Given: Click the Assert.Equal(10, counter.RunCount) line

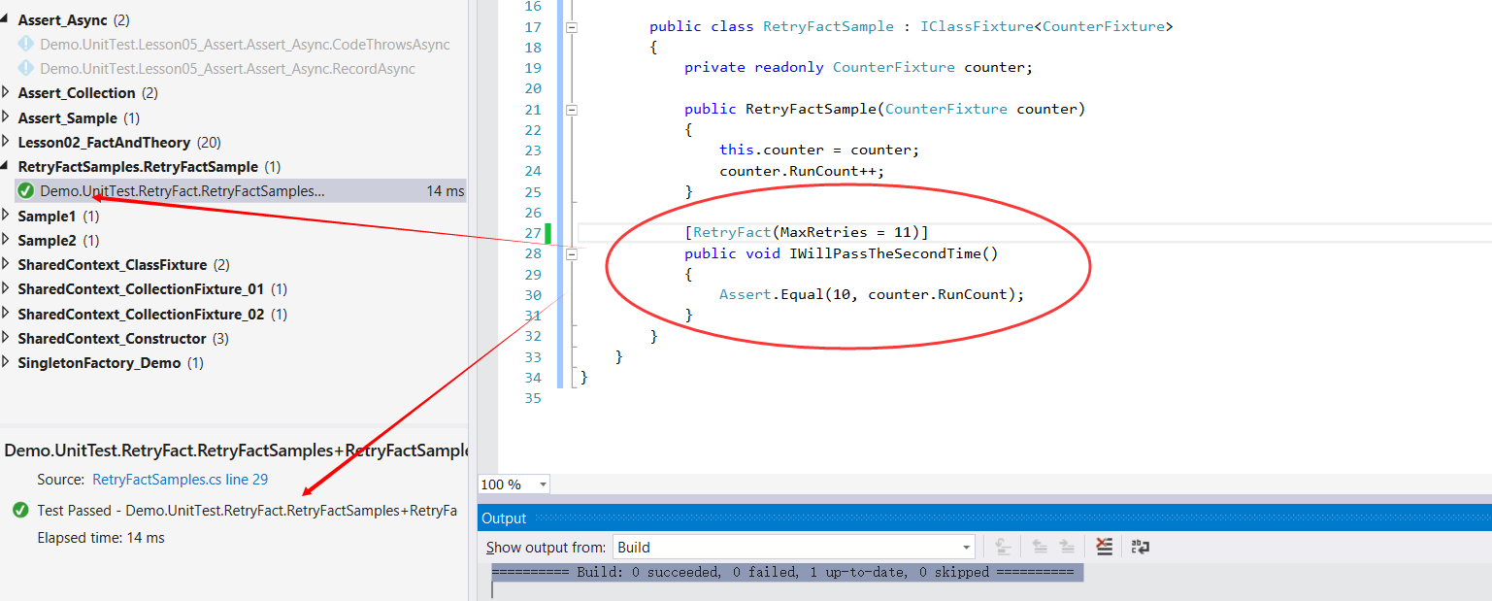Looking at the screenshot, I should coord(872,294).
